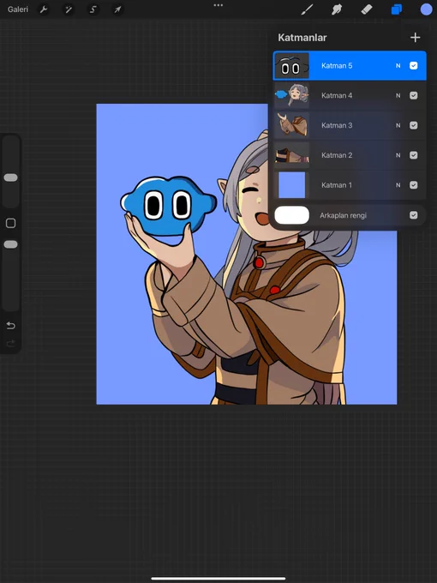Select the Katman 1 layer name
The width and height of the screenshot is (437, 583).
click(337, 185)
